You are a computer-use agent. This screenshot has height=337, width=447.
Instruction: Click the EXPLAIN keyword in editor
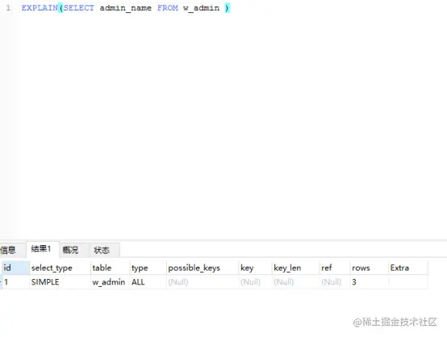(x=40, y=8)
